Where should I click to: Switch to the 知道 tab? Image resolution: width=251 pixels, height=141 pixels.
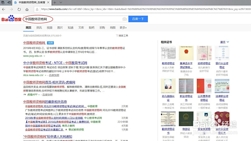71,28
